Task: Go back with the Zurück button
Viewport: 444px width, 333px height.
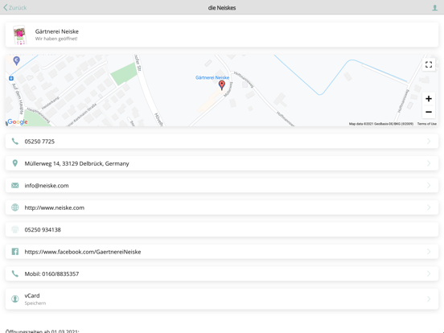Action: pos(15,8)
